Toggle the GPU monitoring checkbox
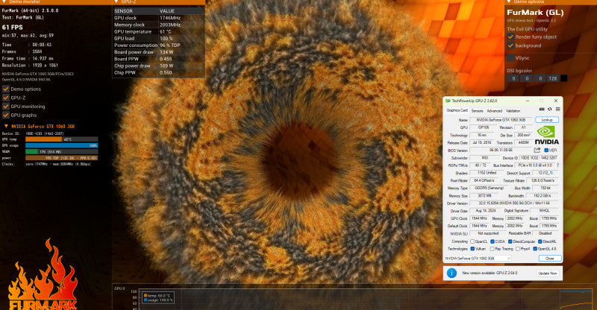This screenshot has height=310, width=597. [x=6, y=107]
